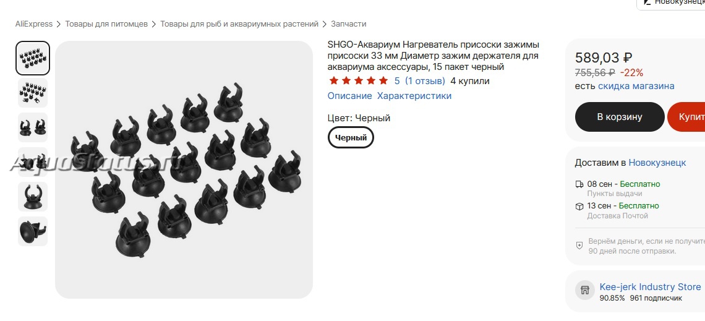The height and width of the screenshot is (321, 705).
Task: Click the five-star rating icons
Action: pos(358,81)
